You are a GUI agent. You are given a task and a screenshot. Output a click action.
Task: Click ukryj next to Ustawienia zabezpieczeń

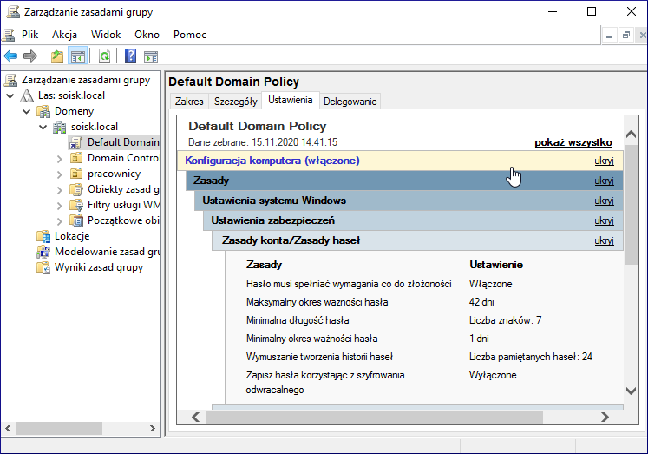click(604, 220)
